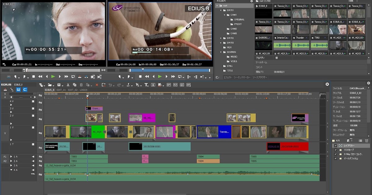Uncheck the レイアウター effect checkbox
This screenshot has height=195, width=372.
335,145
